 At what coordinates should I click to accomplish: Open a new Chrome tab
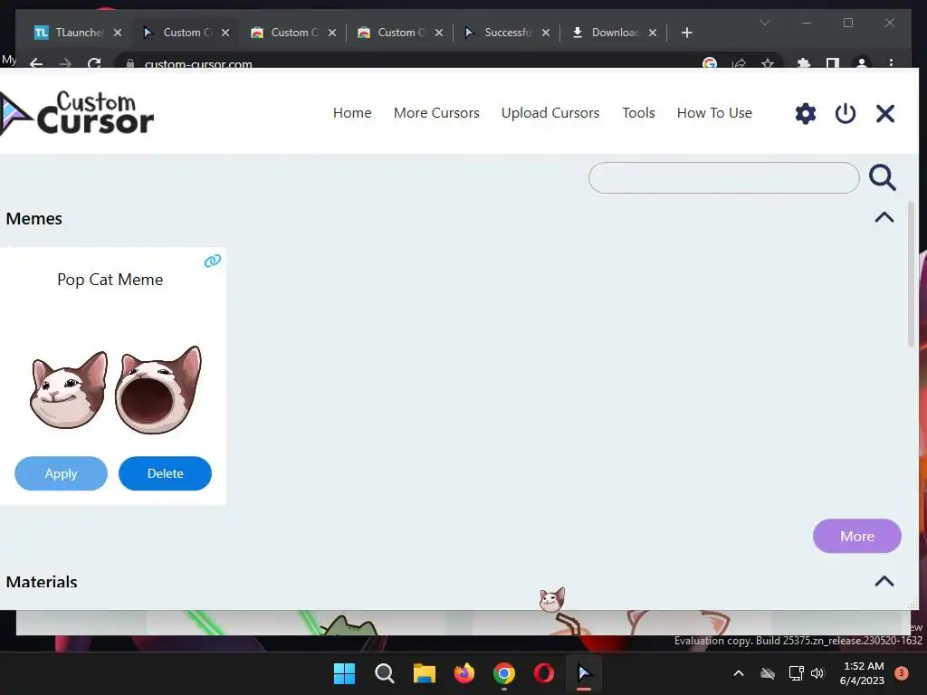point(686,33)
